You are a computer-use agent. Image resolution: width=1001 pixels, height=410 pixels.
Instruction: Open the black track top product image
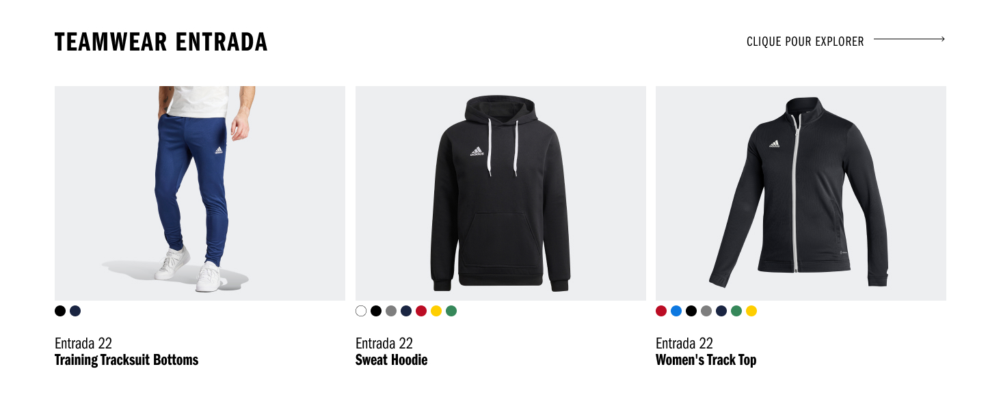(x=801, y=193)
